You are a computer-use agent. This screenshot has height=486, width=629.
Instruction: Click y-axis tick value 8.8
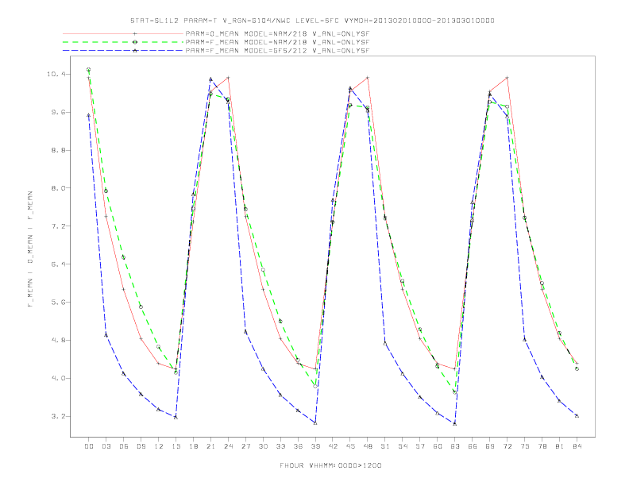pyautogui.click(x=58, y=150)
